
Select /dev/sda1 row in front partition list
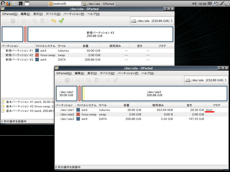click(141, 110)
